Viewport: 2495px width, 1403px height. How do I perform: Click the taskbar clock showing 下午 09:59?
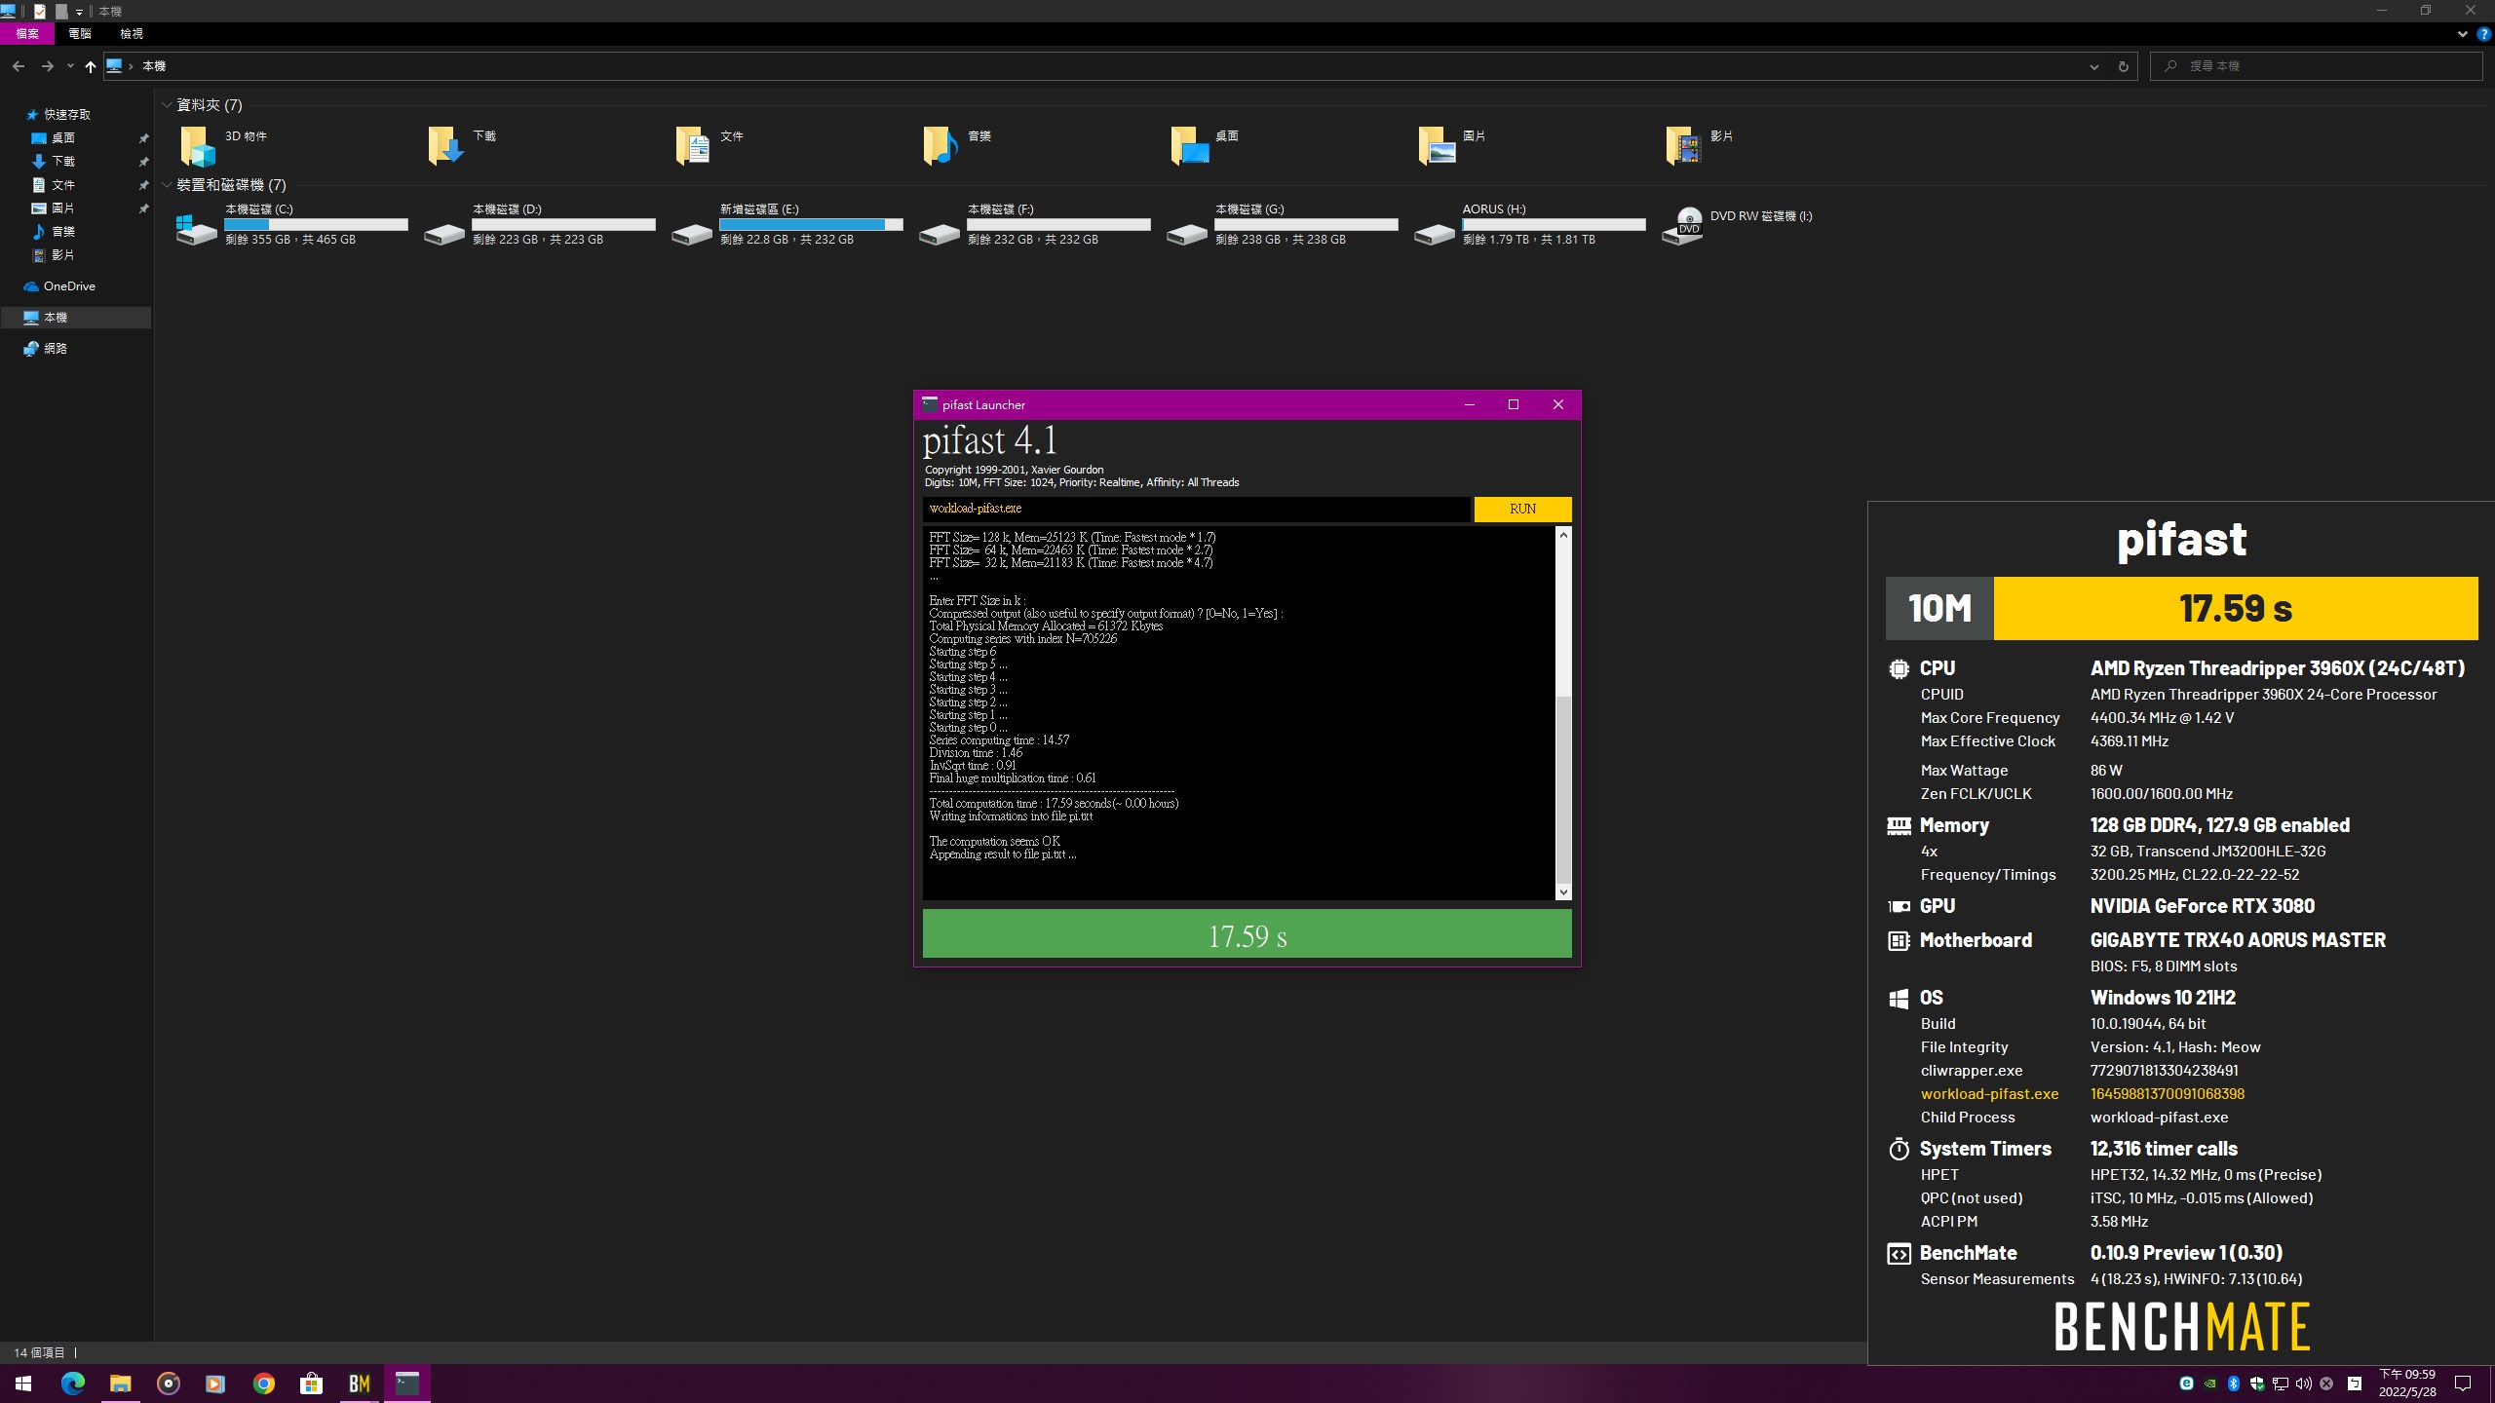tap(2408, 1384)
